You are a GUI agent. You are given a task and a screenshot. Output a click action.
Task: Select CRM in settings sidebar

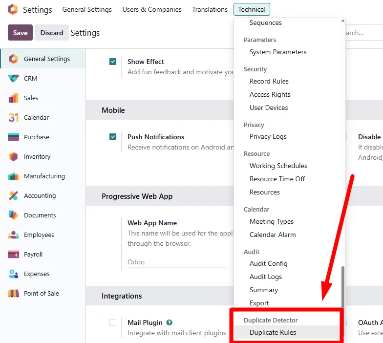43,78
